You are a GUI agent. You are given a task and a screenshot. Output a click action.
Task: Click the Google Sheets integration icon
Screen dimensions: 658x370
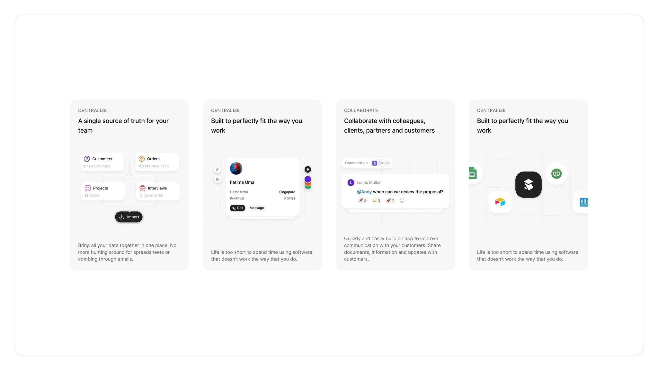click(x=472, y=173)
